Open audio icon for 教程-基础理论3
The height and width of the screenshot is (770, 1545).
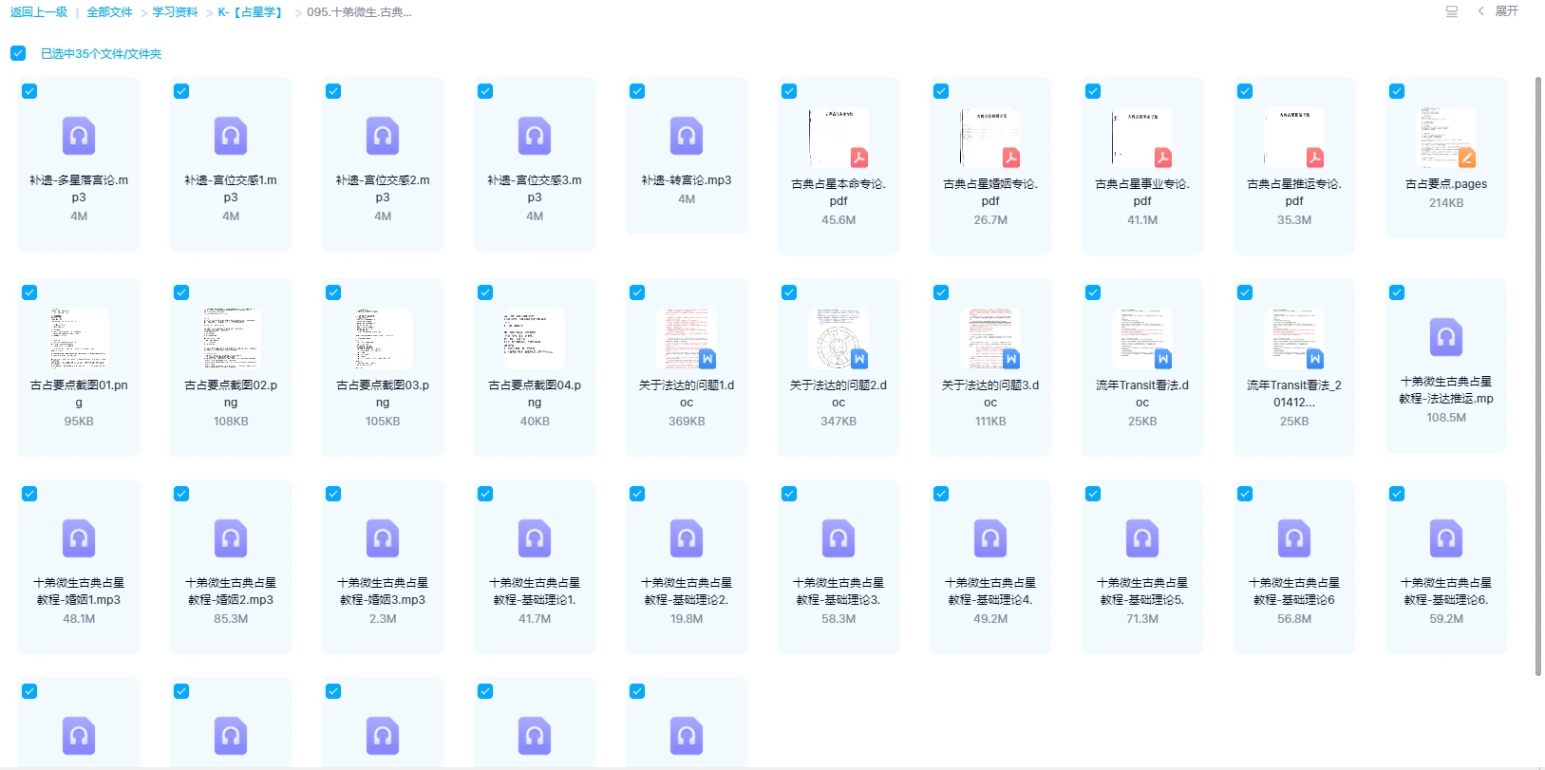838,538
